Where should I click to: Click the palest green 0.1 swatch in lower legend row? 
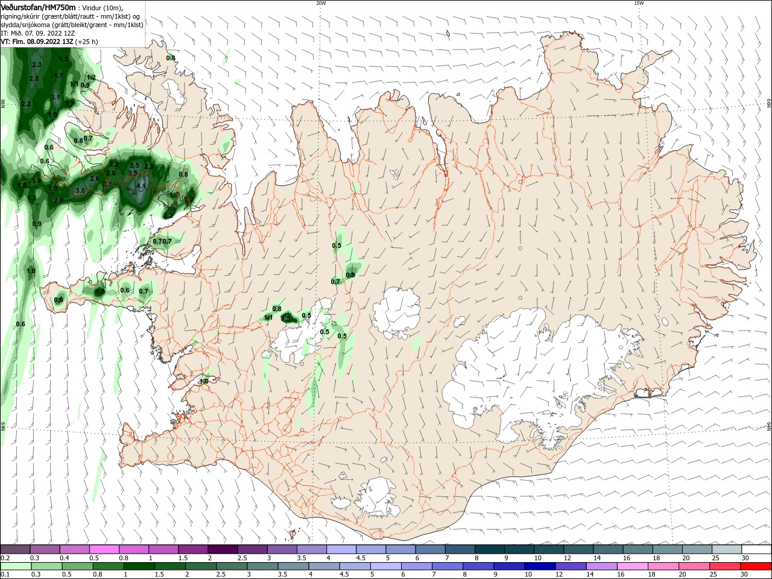pos(16,566)
